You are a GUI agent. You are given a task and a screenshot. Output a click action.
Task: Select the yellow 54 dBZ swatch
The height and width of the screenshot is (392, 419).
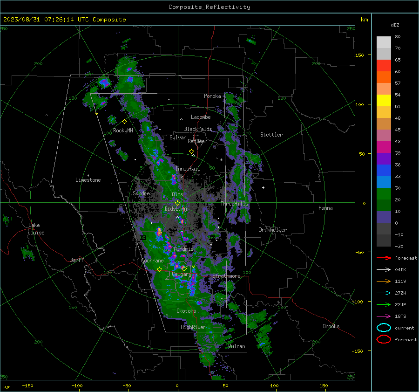[384, 101]
